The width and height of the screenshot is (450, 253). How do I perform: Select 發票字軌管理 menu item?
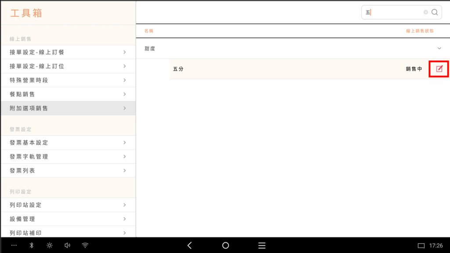(68, 157)
